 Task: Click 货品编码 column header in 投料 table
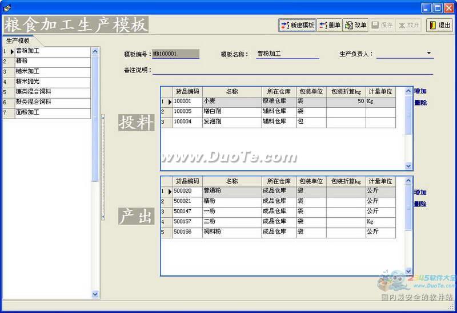coord(187,92)
